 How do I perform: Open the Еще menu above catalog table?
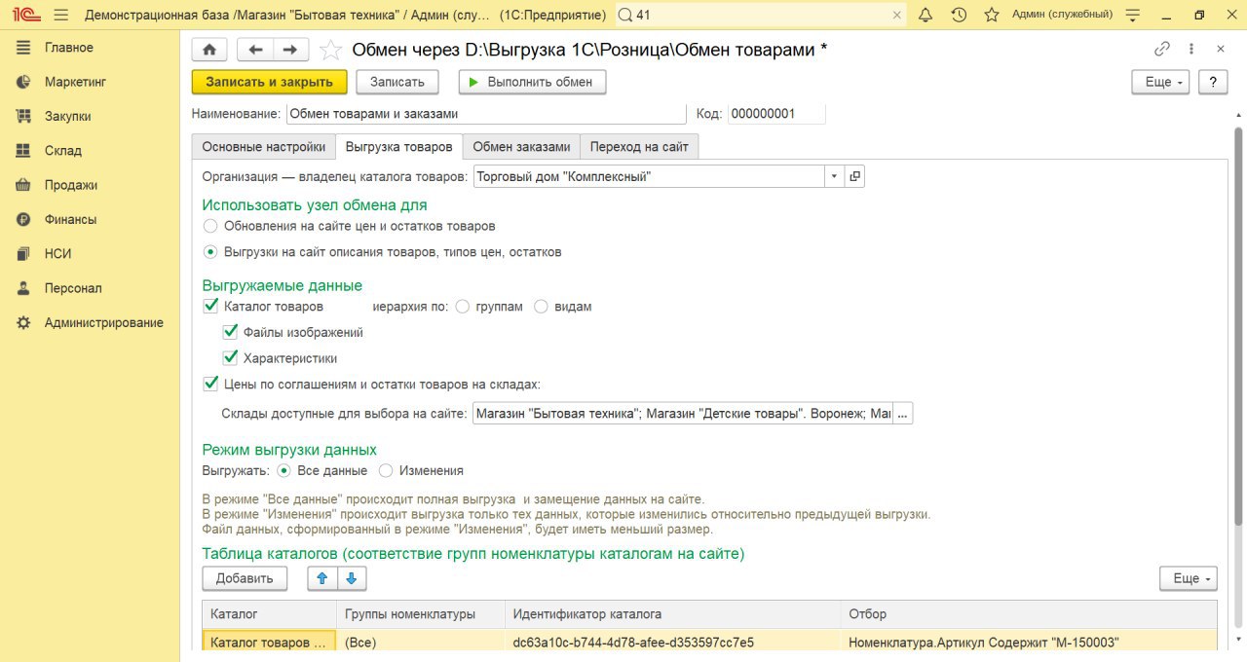(1189, 578)
